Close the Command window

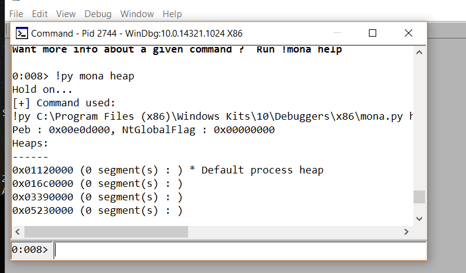pyautogui.click(x=408, y=33)
